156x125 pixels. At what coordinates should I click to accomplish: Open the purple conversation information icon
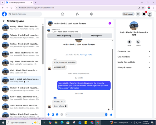pyautogui.click(x=110, y=23)
